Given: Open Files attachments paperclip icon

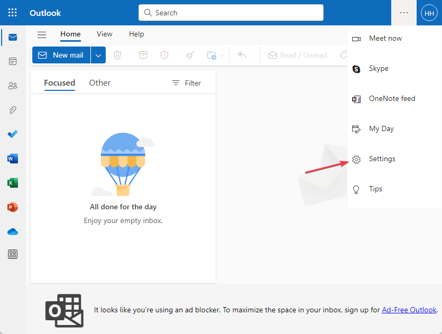Looking at the screenshot, I should [13, 110].
